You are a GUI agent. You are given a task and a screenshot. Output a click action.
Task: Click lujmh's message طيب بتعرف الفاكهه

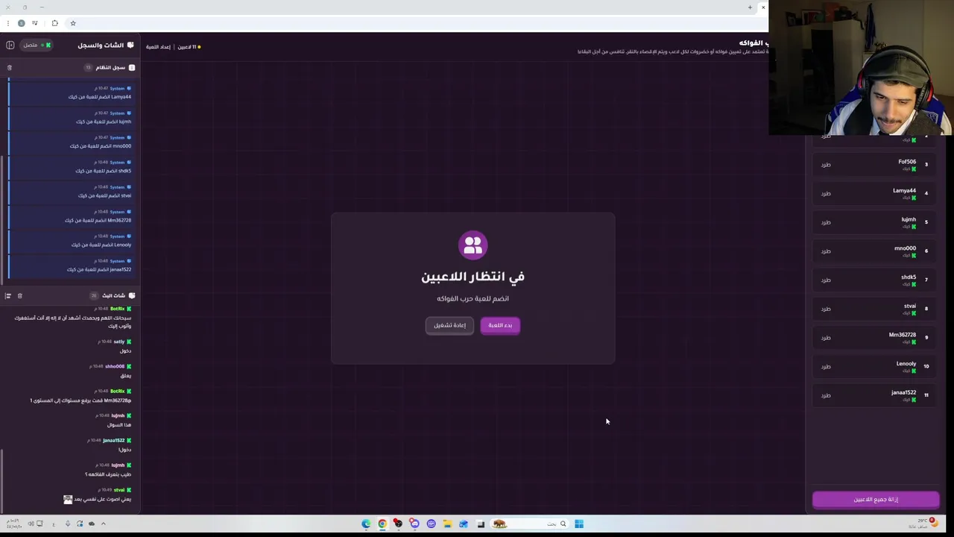pyautogui.click(x=108, y=474)
